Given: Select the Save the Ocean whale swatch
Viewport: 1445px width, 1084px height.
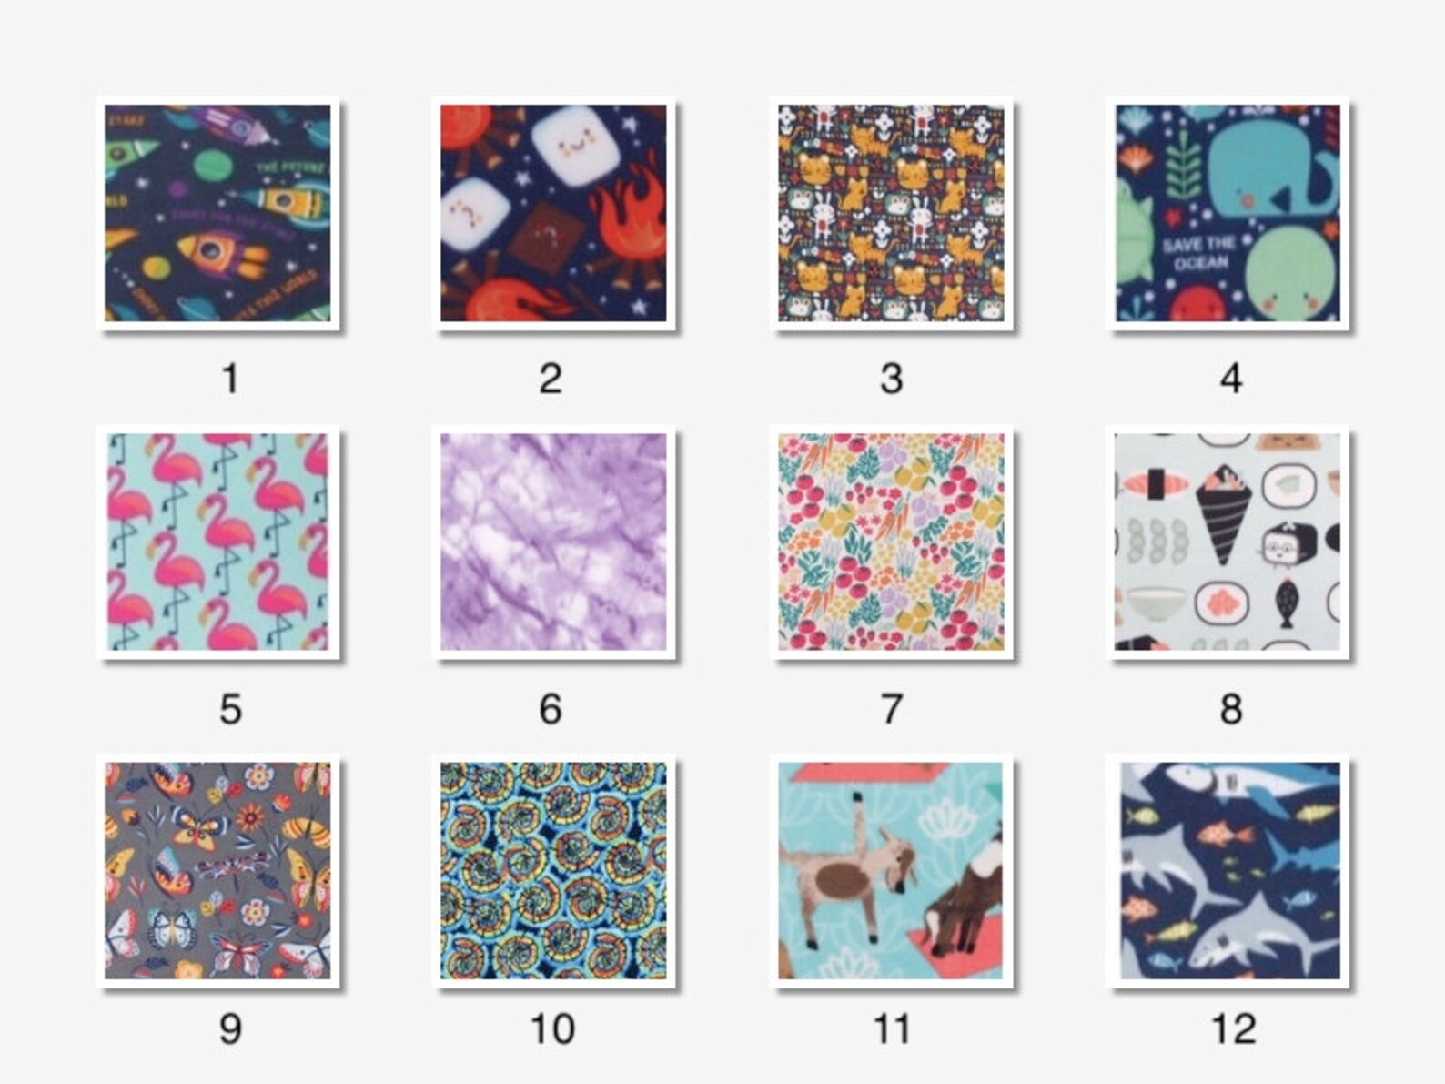Looking at the screenshot, I should tap(1228, 213).
